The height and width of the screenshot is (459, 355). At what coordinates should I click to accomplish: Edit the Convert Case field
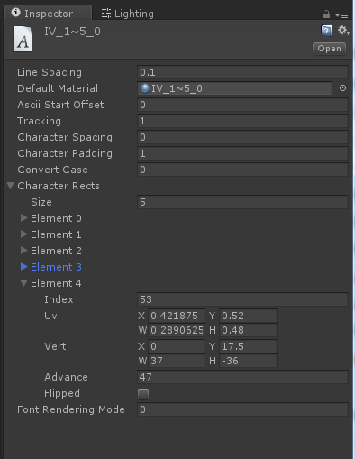[x=242, y=170]
